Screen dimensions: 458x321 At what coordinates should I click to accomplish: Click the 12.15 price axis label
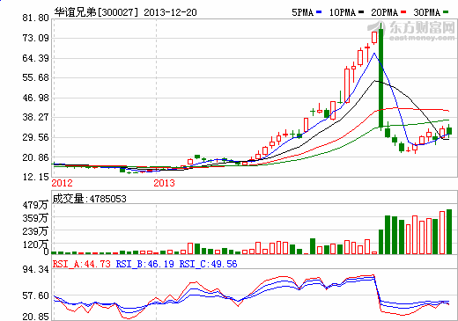click(35, 177)
